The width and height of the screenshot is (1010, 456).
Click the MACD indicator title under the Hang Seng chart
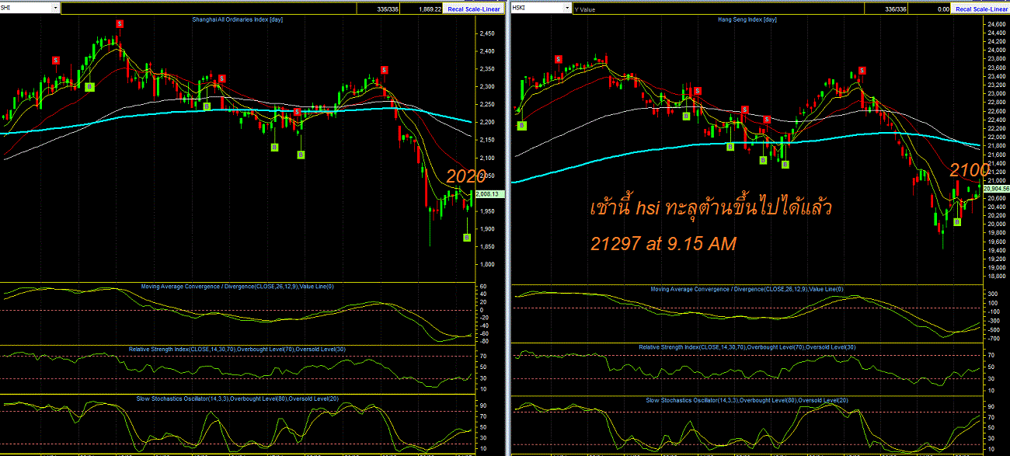pyautogui.click(x=747, y=290)
